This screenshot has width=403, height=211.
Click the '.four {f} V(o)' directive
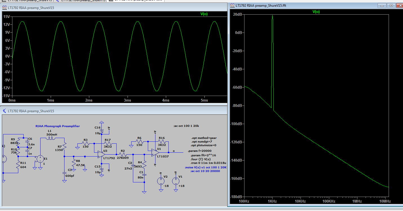pos(201,159)
